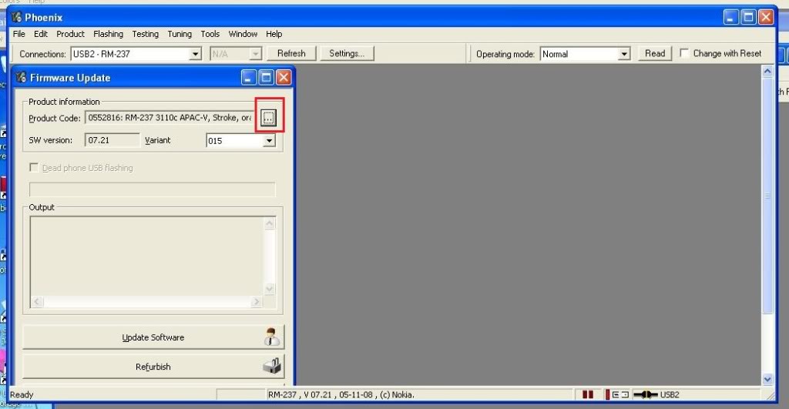Click the Read button
This screenshot has width=789, height=409.
(x=655, y=53)
